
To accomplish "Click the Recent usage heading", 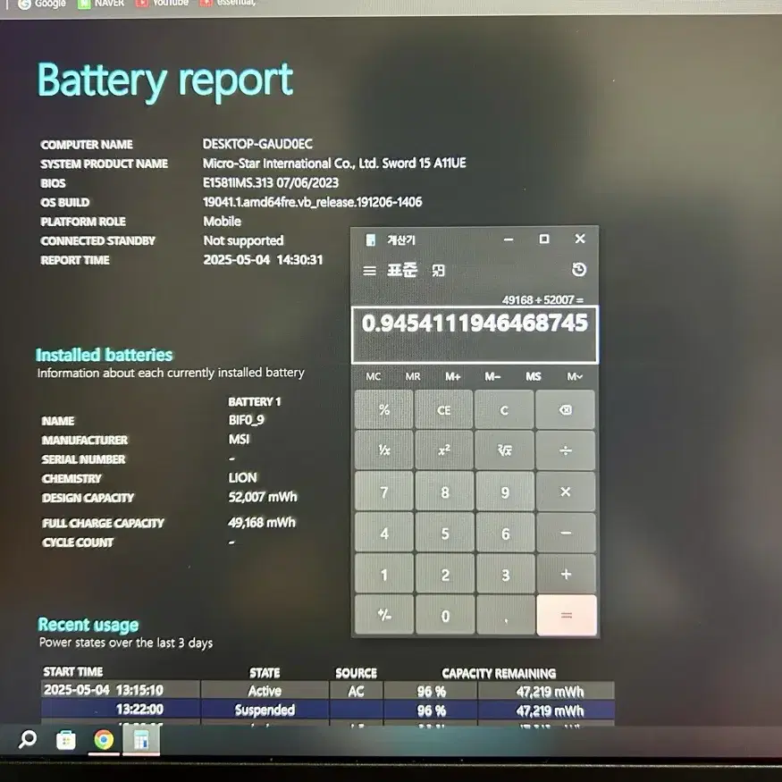I will click(88, 625).
